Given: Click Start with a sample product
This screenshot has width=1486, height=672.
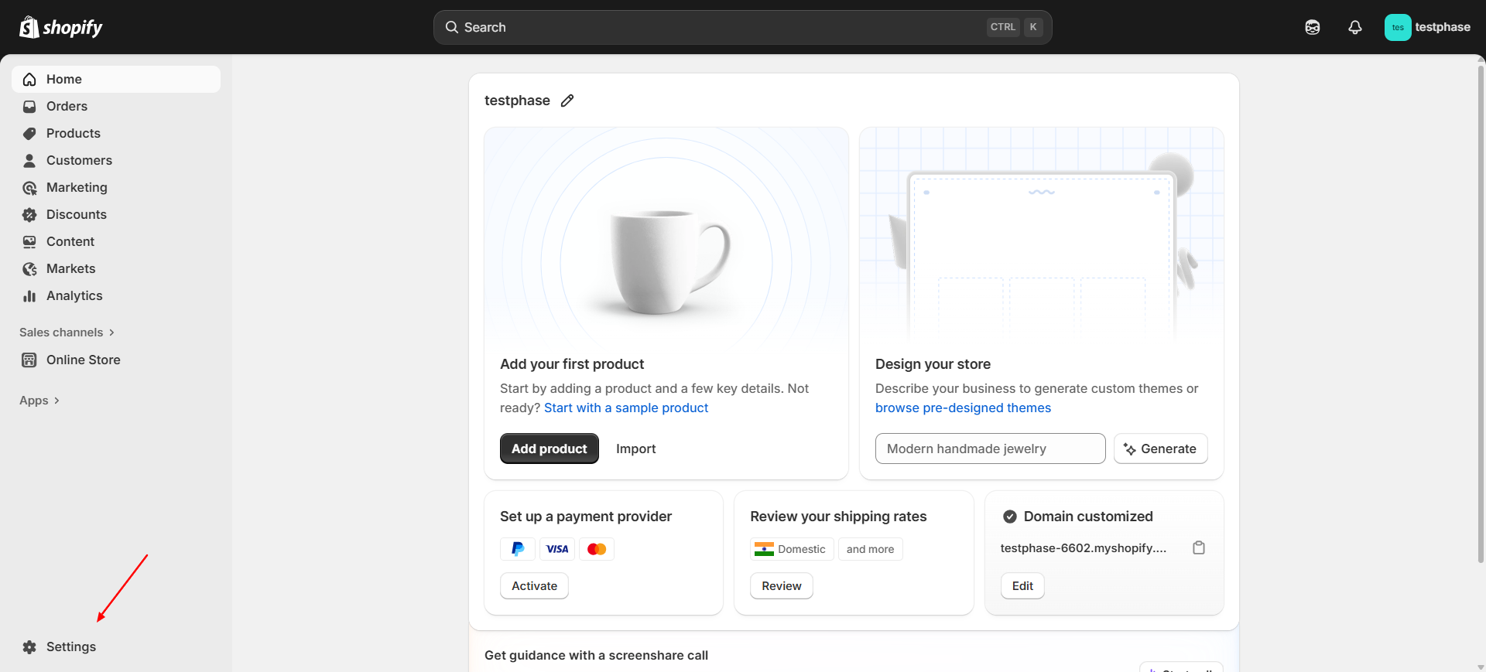Looking at the screenshot, I should pyautogui.click(x=626, y=408).
